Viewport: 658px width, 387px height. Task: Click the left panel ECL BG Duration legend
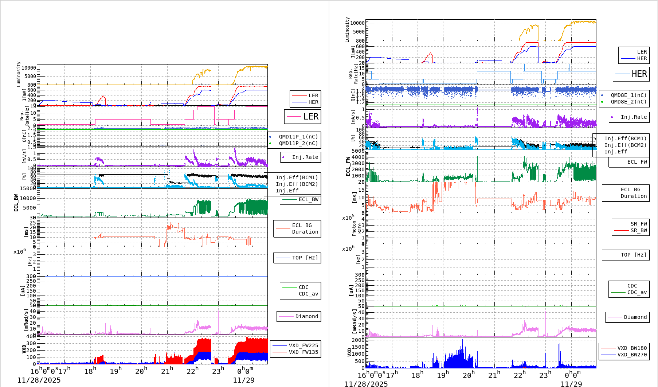[297, 228]
